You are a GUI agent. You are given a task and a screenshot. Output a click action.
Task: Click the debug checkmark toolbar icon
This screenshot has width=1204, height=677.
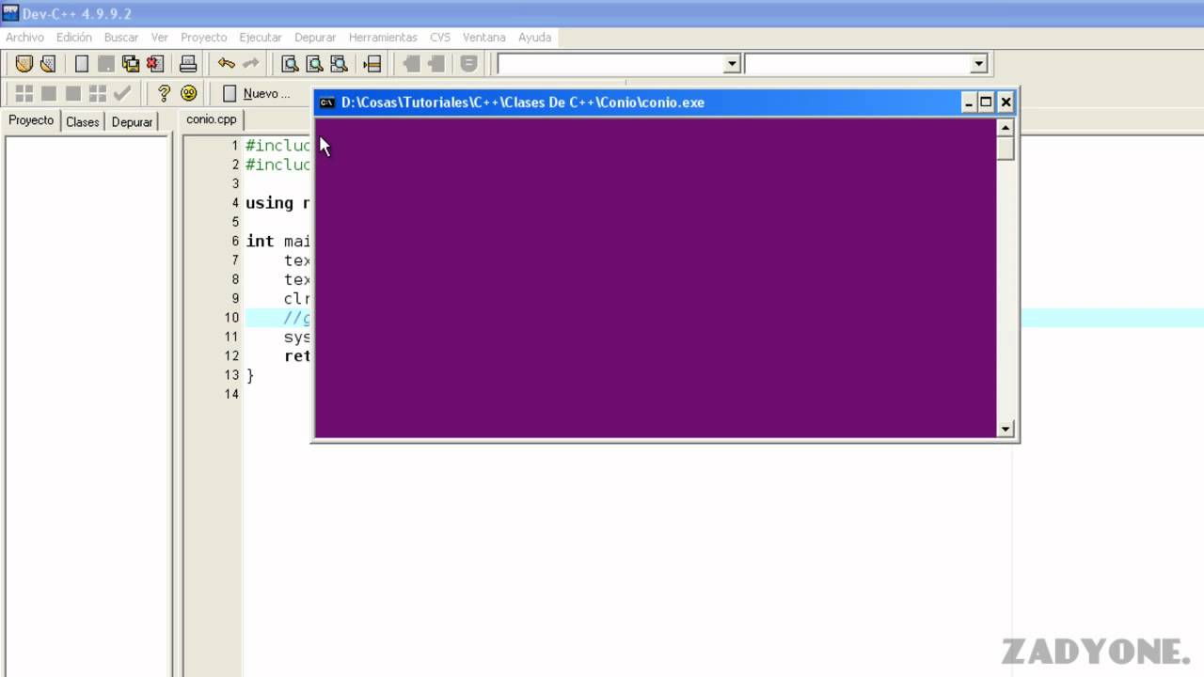pos(121,93)
